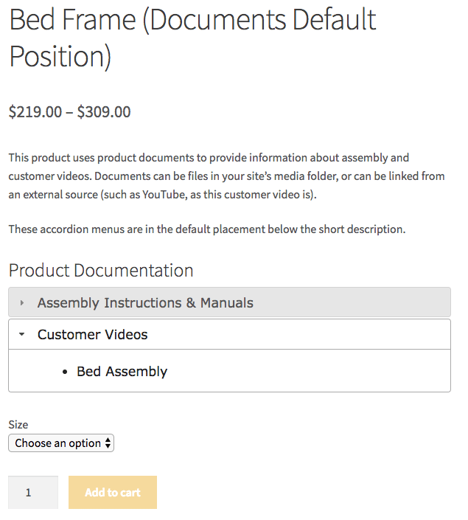Screen dimensions: 468x520
Task: Click into the quantity input field
Action: point(32,493)
